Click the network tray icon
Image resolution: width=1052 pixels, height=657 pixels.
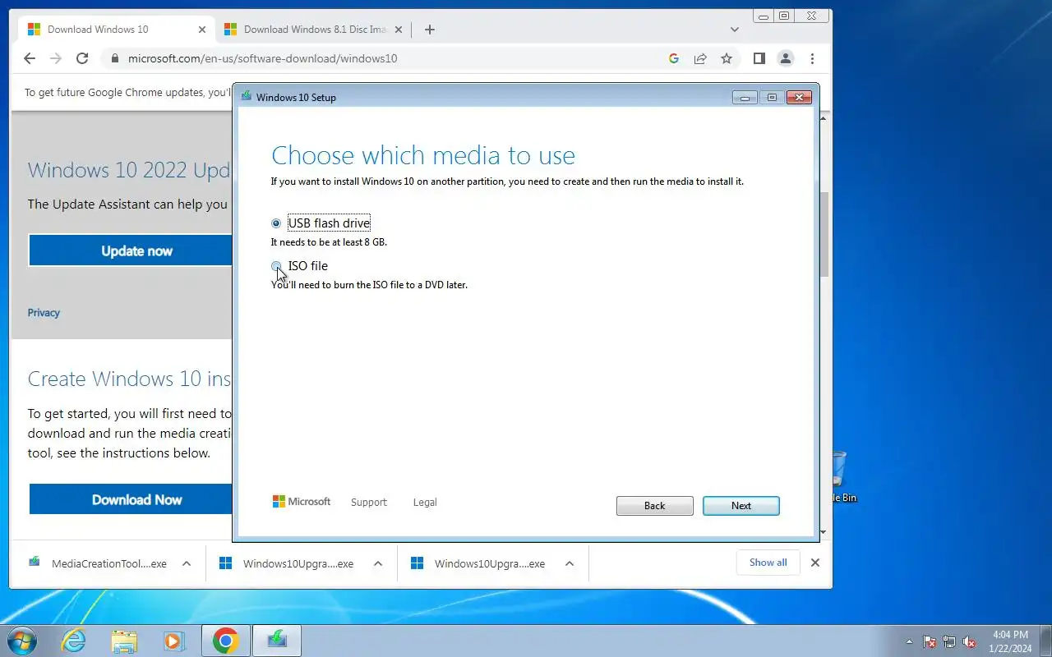coord(949,641)
